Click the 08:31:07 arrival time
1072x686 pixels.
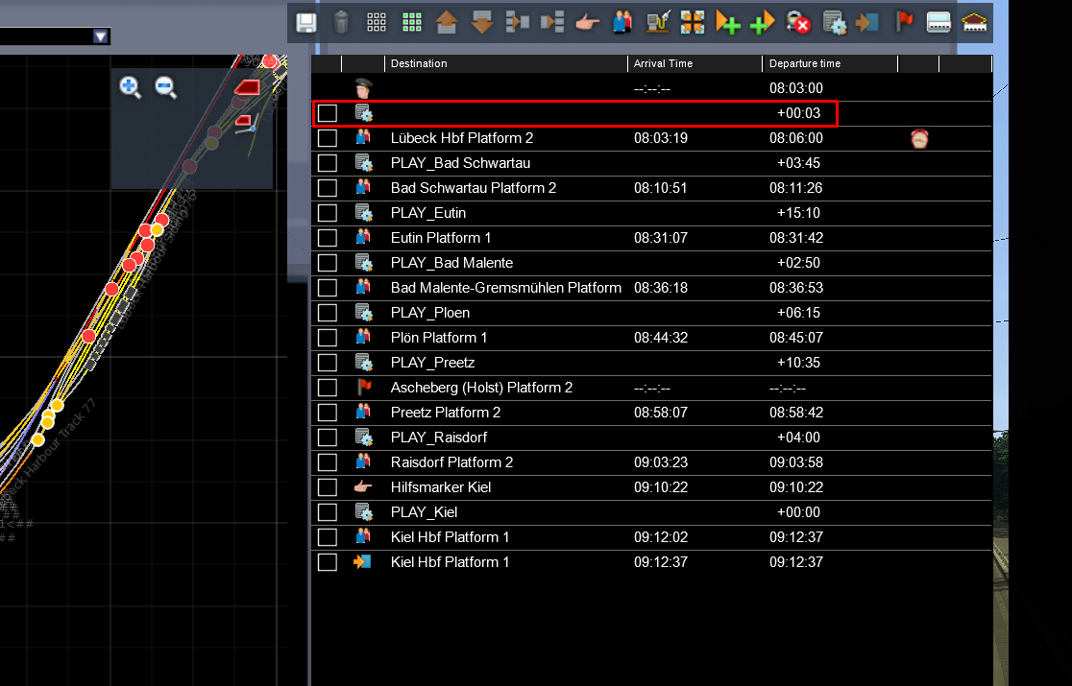coord(661,238)
